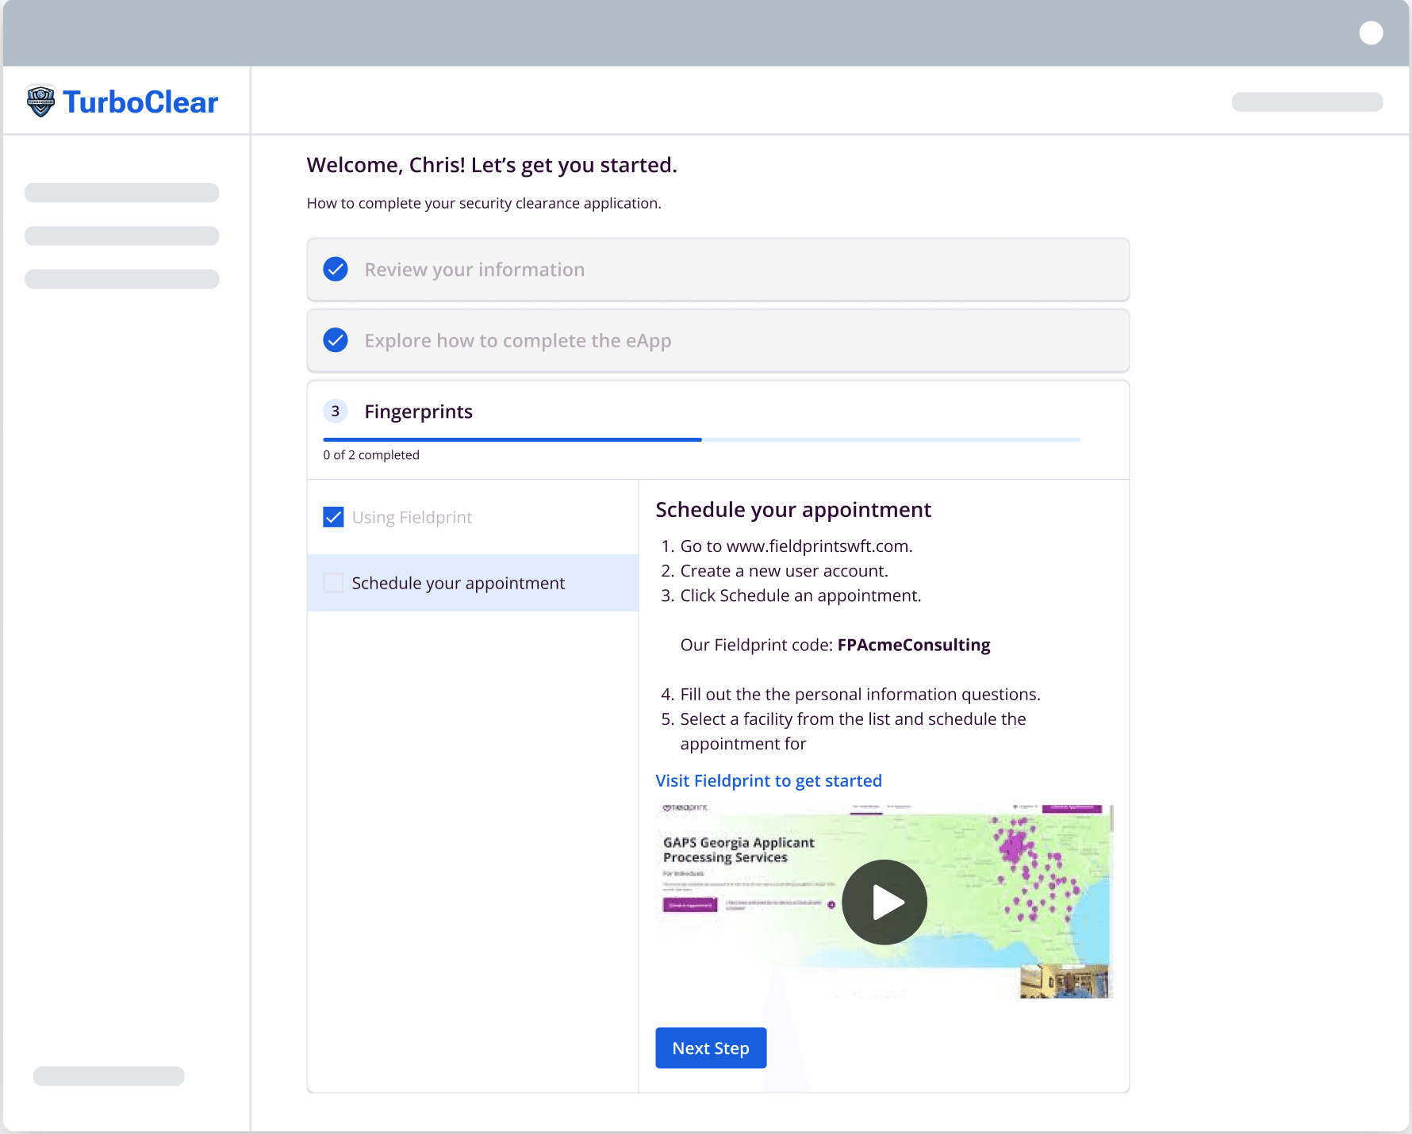Click the white circle in top bar
Image resolution: width=1412 pixels, height=1134 pixels.
click(x=1370, y=33)
